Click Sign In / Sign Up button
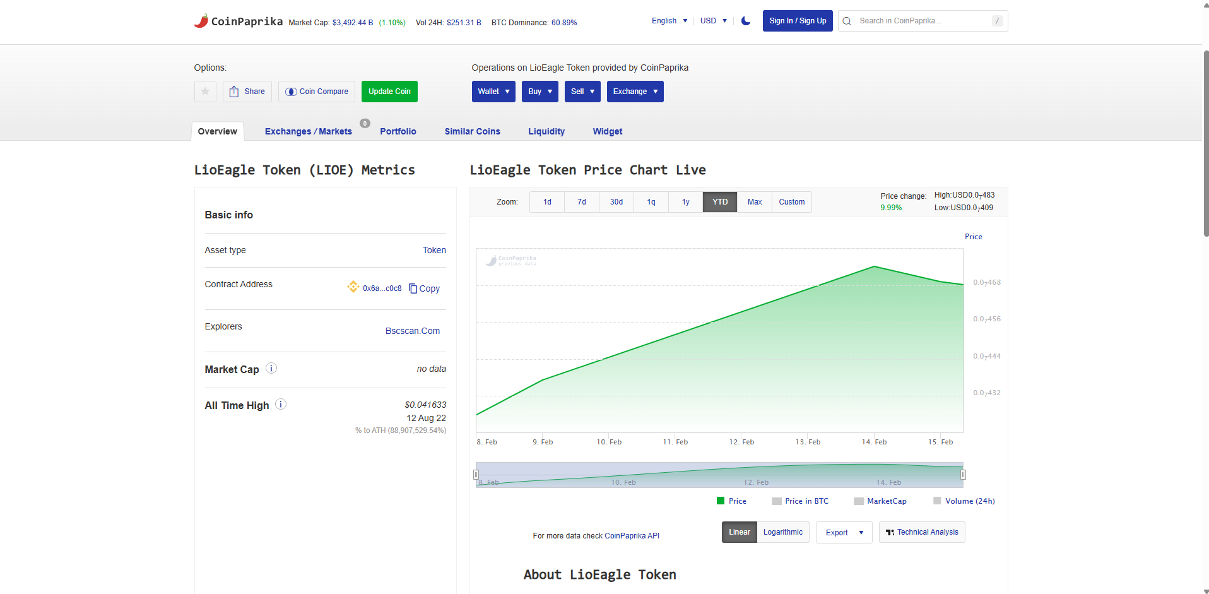1209x594 pixels. pos(798,21)
